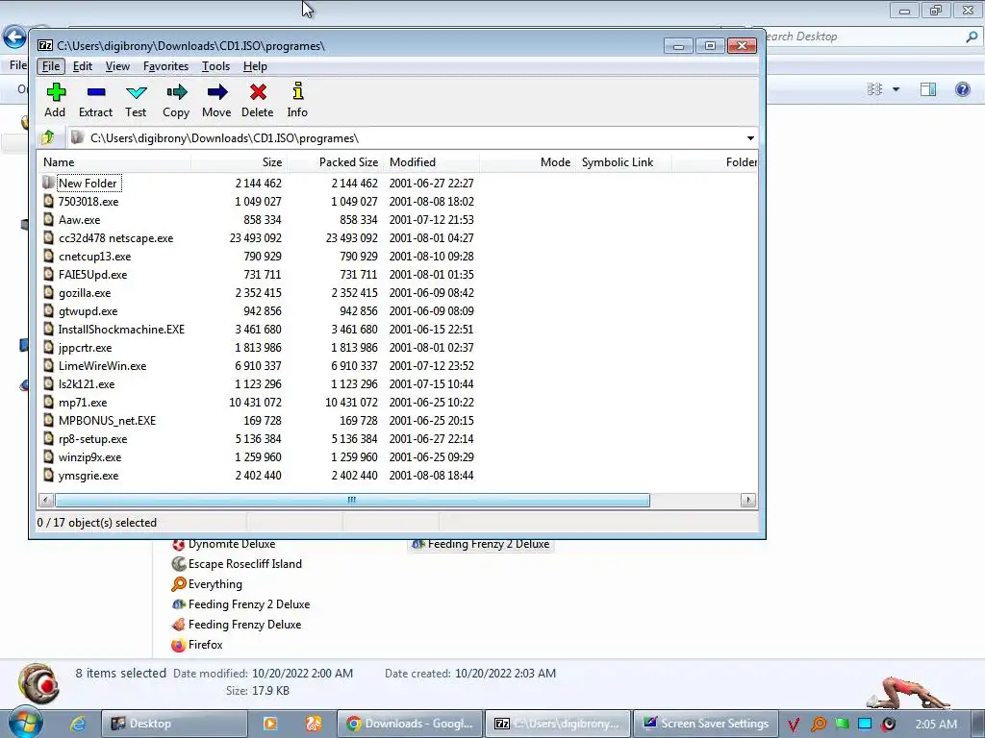The height and width of the screenshot is (738, 985).
Task: Sort by the Modified column header
Action: pyautogui.click(x=431, y=161)
